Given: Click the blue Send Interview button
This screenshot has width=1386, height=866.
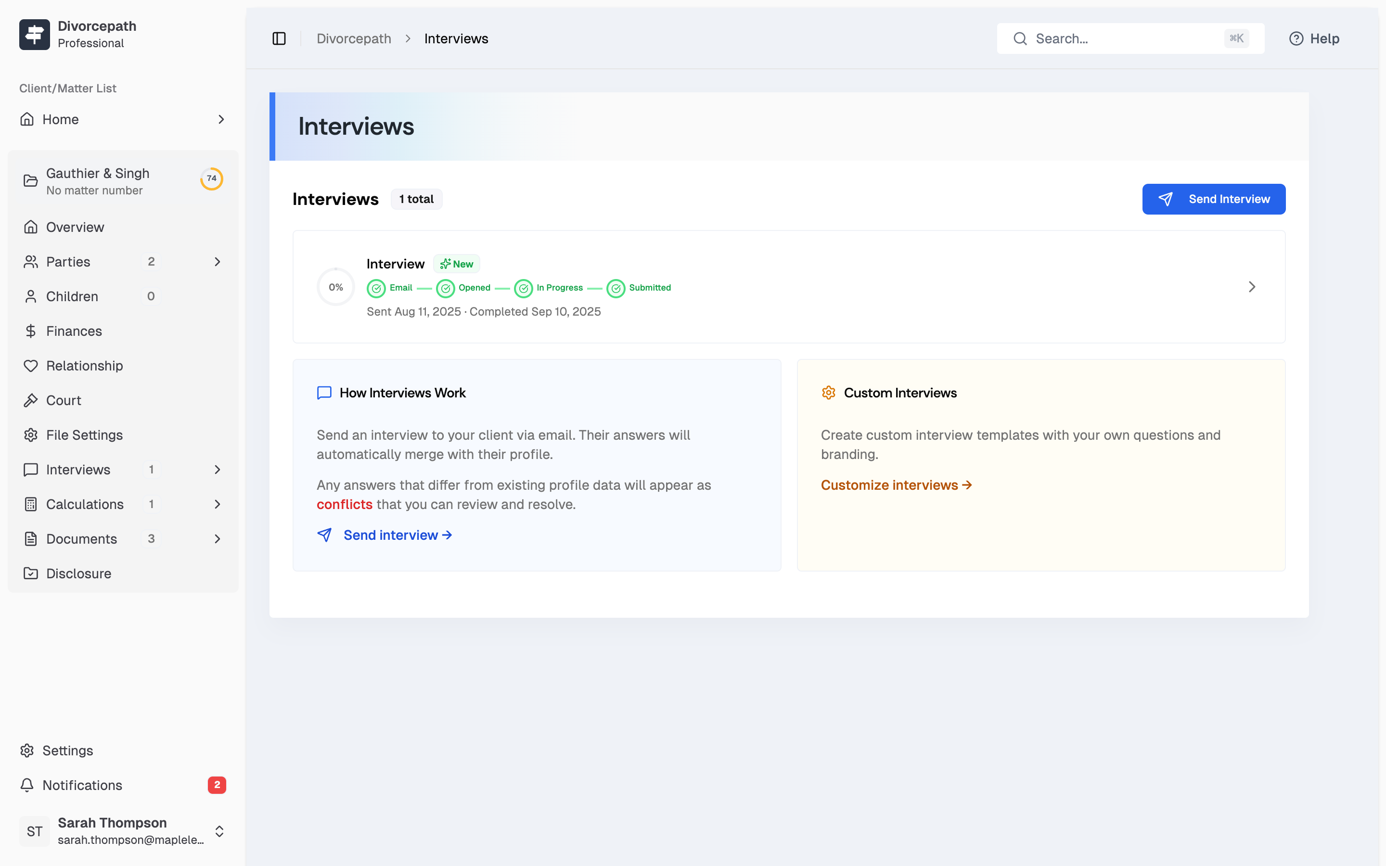Looking at the screenshot, I should (x=1213, y=199).
